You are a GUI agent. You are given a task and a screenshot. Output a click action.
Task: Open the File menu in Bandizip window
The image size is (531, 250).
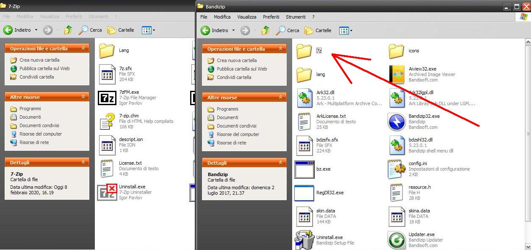(204, 17)
